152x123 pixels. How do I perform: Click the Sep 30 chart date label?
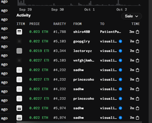(58, 10)
